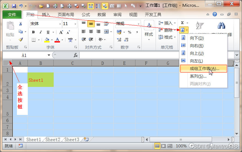Toggle top vertical alignment
Screen dimensions: 242x152
[x=84, y=23]
